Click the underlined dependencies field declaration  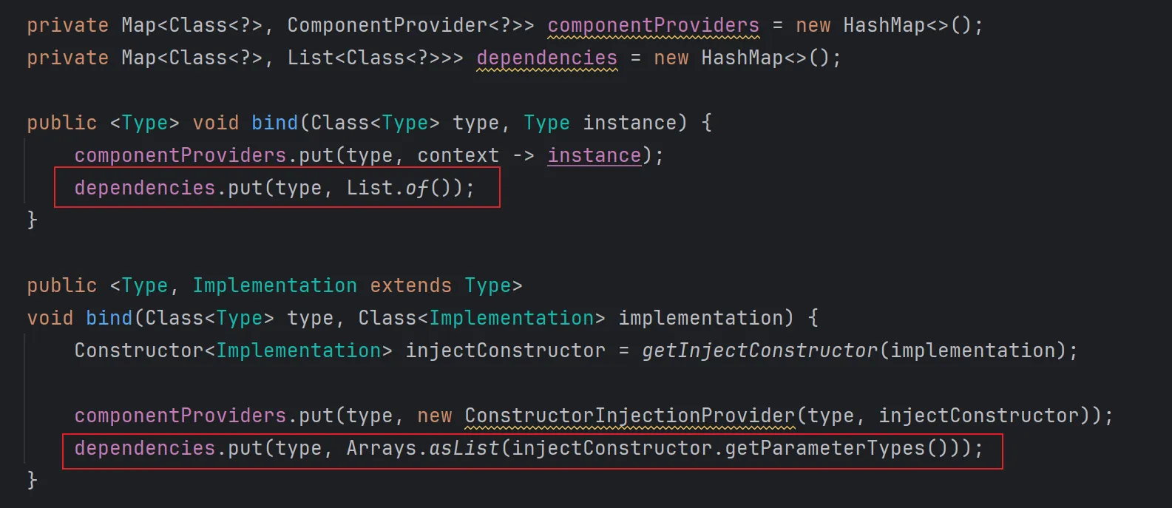click(x=546, y=58)
